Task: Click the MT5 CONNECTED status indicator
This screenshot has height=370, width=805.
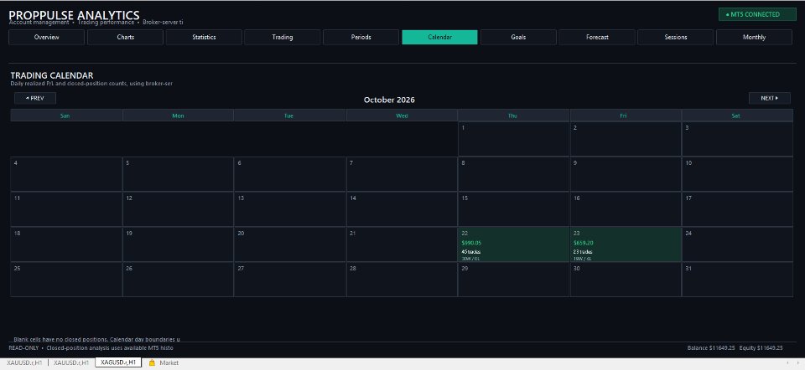Action: pos(757,14)
